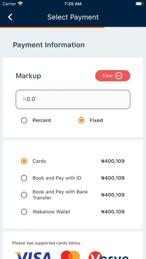Click the minus circle icon in Clear
Screen dimensions: 146x259
point(119,76)
